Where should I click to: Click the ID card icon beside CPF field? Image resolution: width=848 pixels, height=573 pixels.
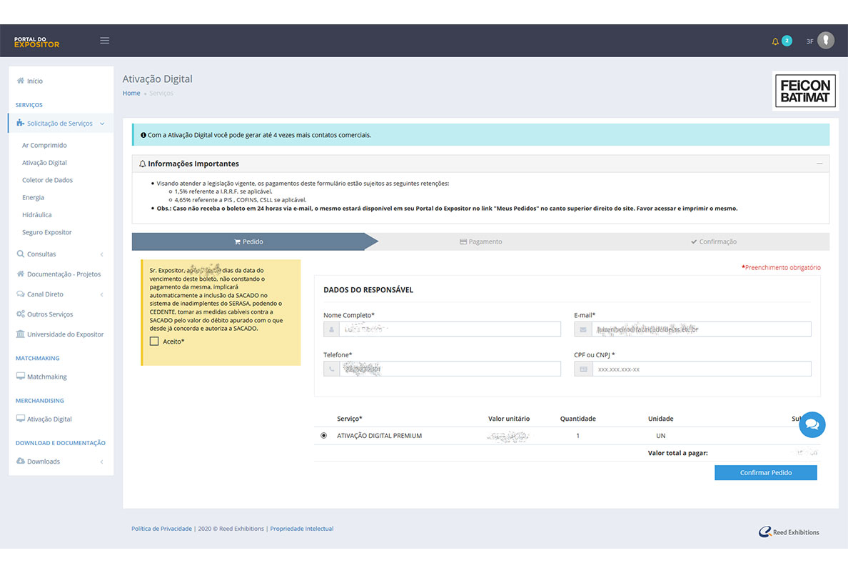583,369
